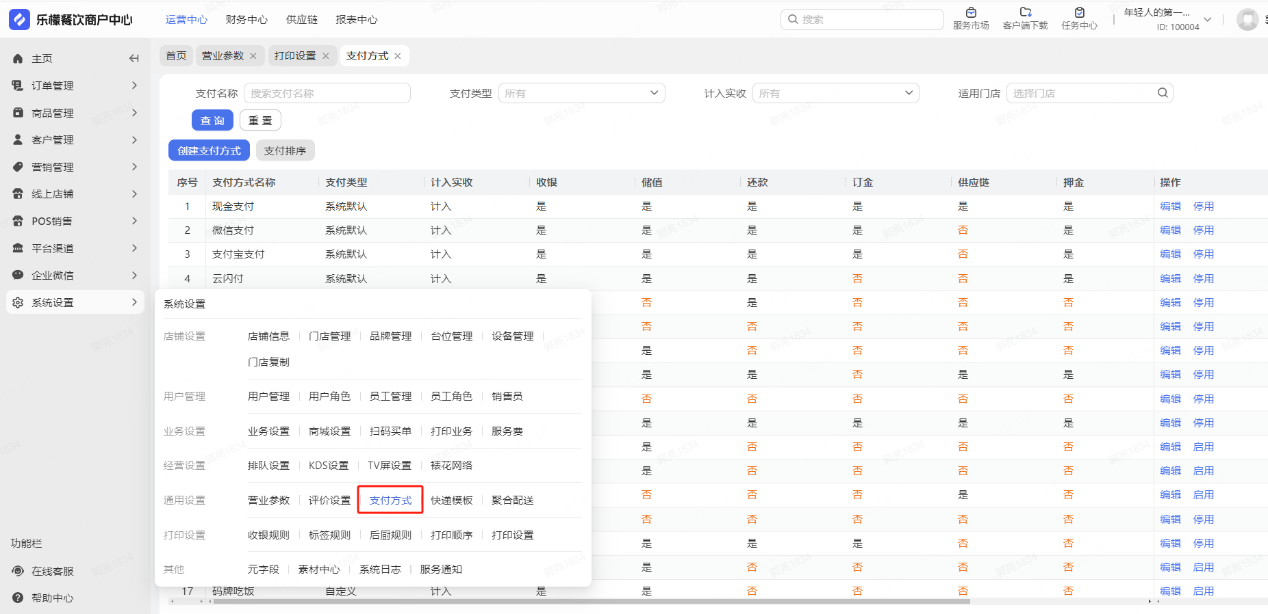This screenshot has height=614, width=1268.
Task: Click the 商品管理 sidebar icon
Action: click(x=18, y=113)
